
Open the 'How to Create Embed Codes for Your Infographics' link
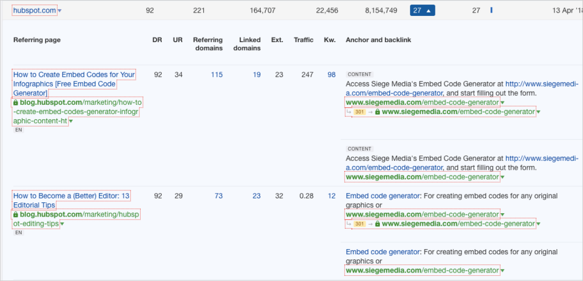coord(74,83)
